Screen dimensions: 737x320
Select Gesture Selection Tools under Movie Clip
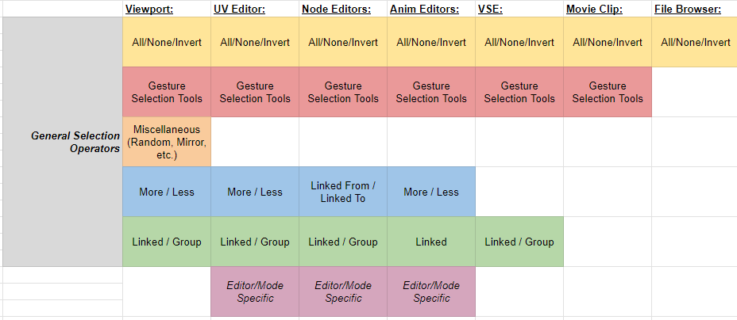coord(608,92)
